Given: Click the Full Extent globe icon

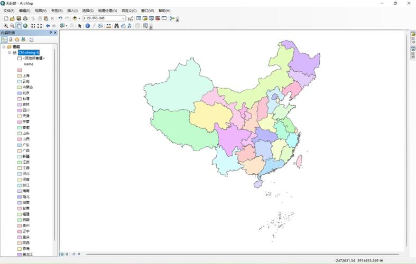Looking at the screenshot, I should [25, 26].
